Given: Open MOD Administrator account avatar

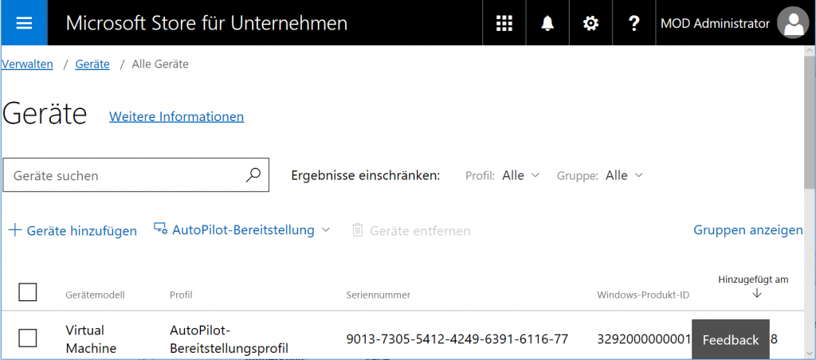Looking at the screenshot, I should click(793, 23).
